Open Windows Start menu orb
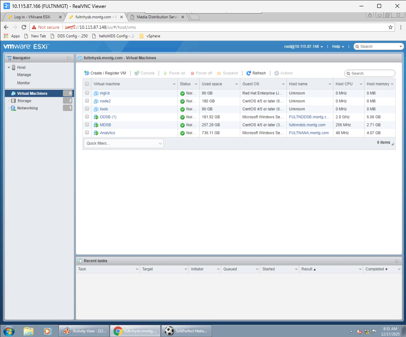 9,331
